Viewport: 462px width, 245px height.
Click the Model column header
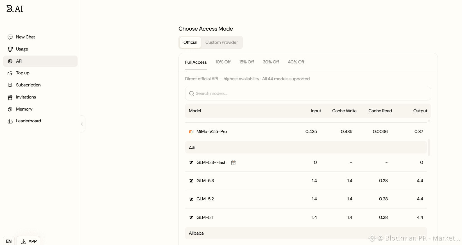195,111
